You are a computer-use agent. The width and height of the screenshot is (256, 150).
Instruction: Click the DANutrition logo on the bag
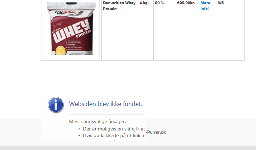[x=65, y=12]
